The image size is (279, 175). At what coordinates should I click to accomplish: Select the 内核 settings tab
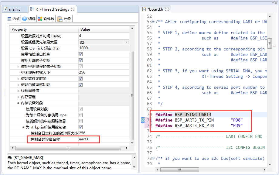tap(14, 19)
